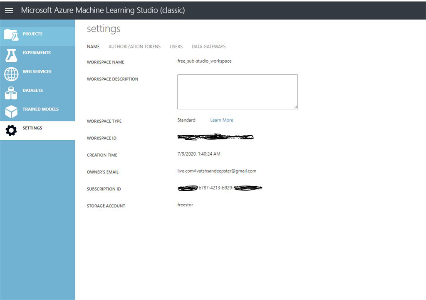426x300 pixels.
Task: Switch to the NAME tab
Action: 93,46
